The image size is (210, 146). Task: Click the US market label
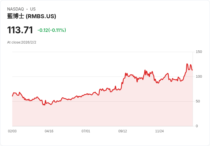[33, 9]
